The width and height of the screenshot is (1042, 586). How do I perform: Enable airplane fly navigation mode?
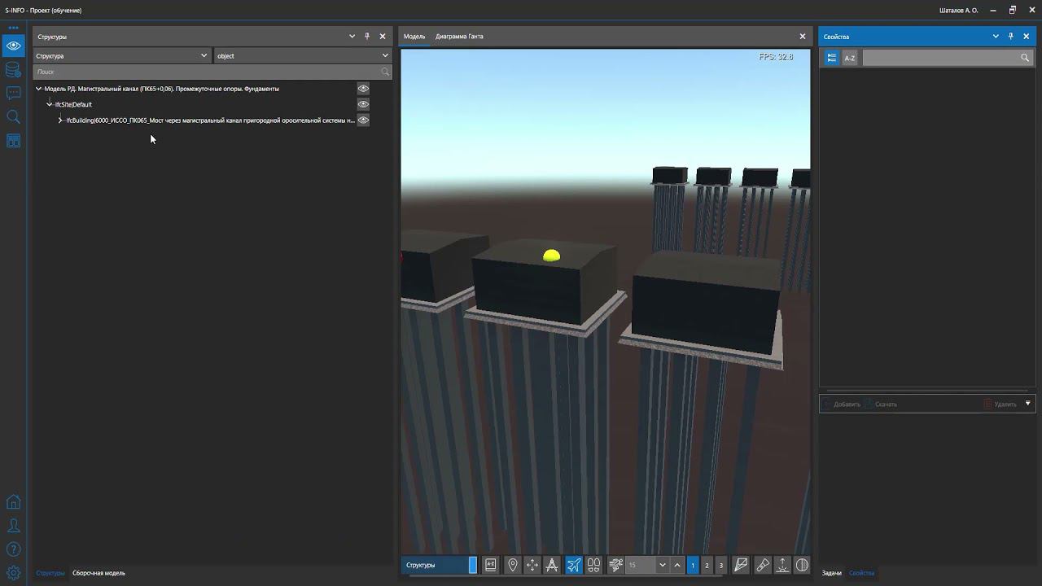574,565
